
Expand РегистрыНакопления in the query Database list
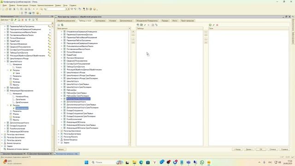tap(59, 131)
